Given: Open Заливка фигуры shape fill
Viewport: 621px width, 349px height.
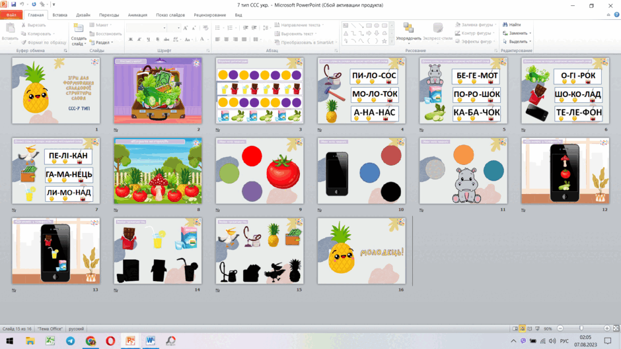Looking at the screenshot, I should (476, 24).
